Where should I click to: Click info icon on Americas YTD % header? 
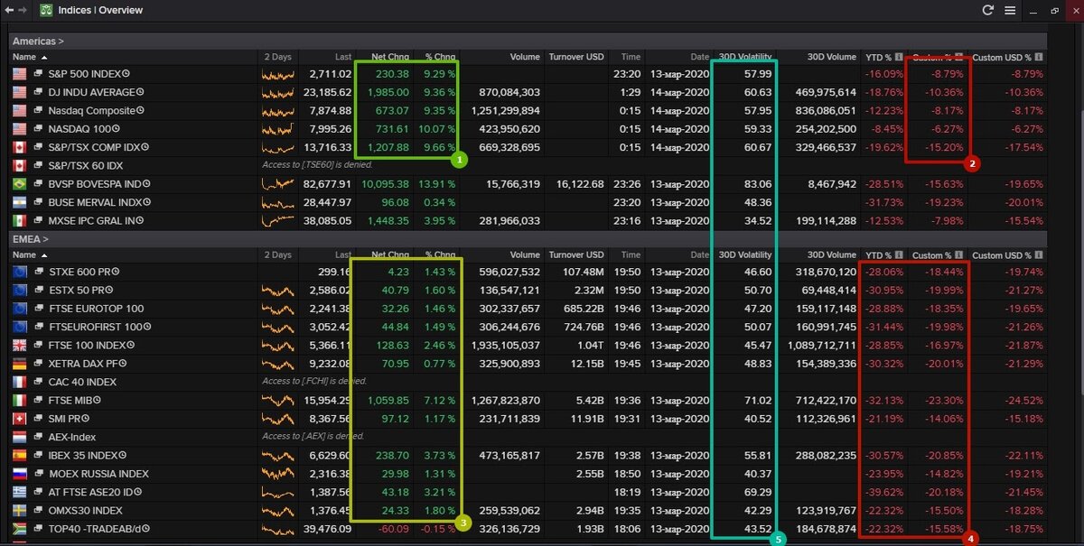[x=901, y=57]
